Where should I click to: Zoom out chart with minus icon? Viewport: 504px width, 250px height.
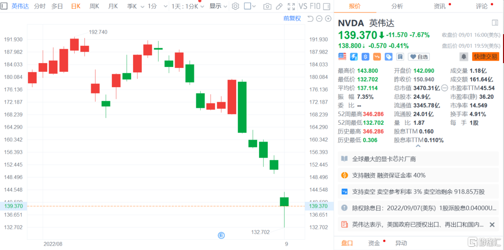(x=319, y=19)
